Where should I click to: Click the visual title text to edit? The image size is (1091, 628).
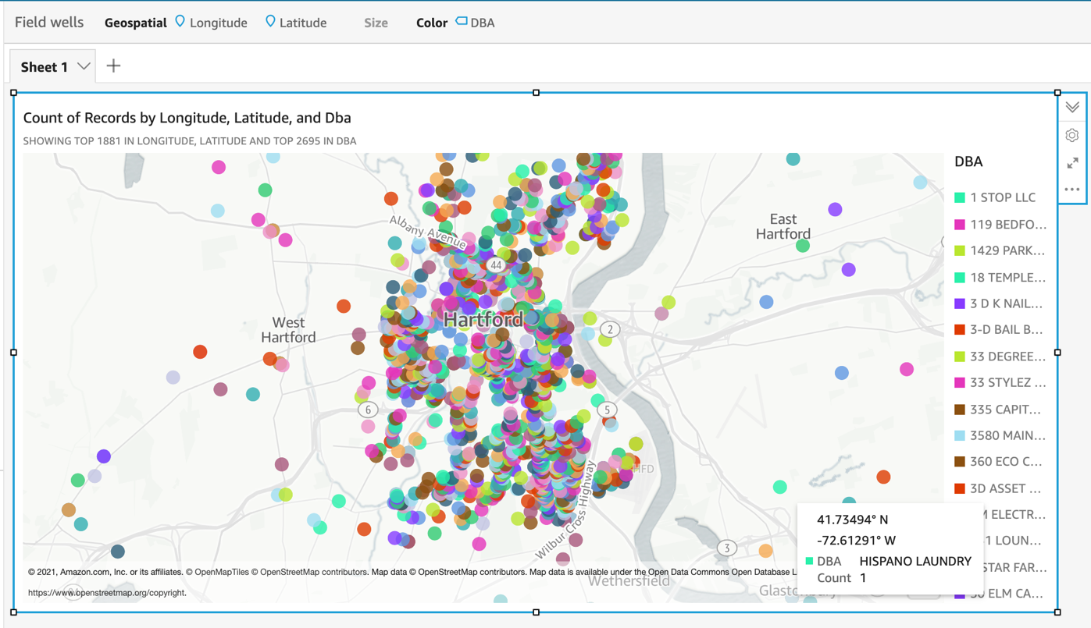click(187, 118)
